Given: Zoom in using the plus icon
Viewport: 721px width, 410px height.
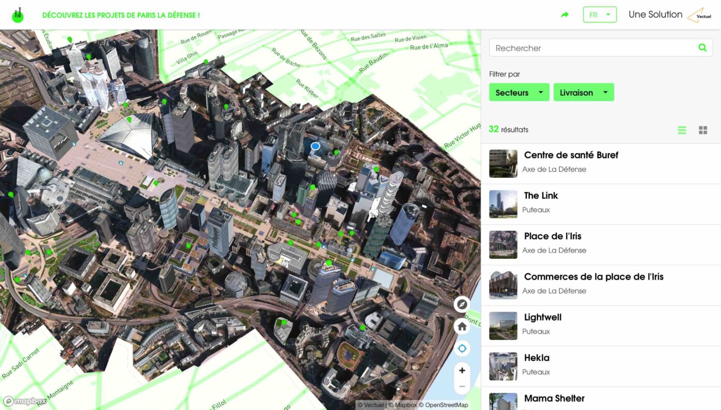Looking at the screenshot, I should (462, 370).
